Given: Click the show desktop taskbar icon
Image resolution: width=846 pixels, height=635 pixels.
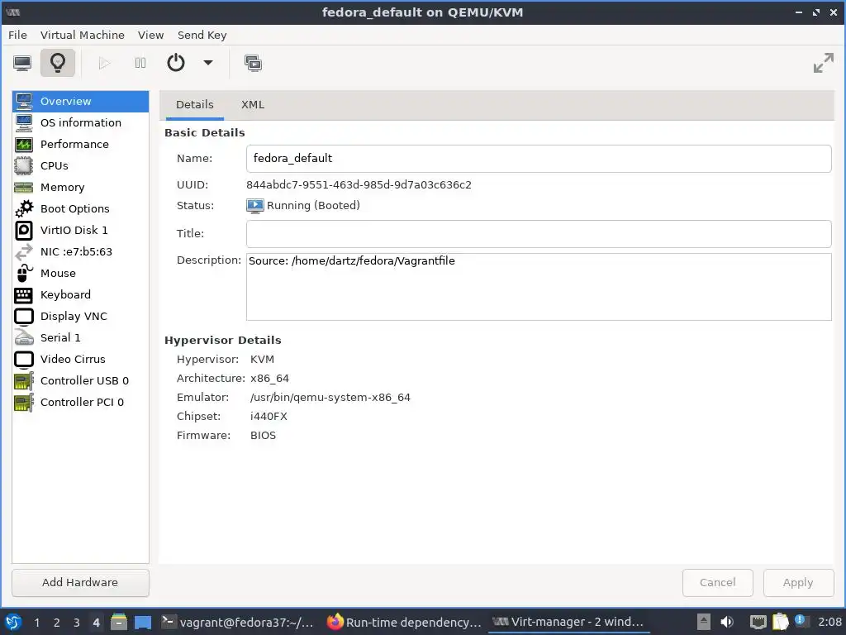Looking at the screenshot, I should 143,623.
